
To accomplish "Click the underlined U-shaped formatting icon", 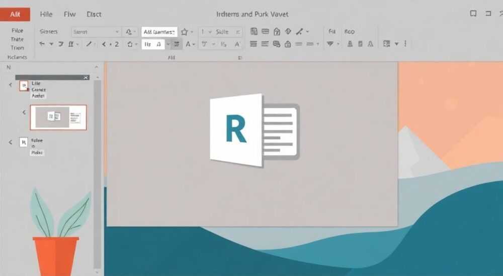I will (71, 44).
